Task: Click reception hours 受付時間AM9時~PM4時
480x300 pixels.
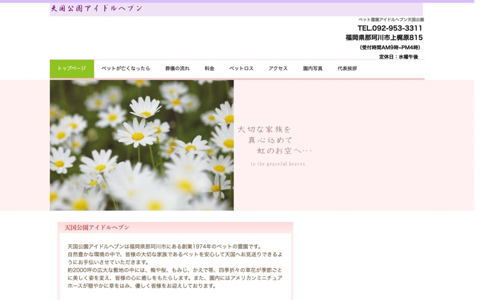Action: 390,47
